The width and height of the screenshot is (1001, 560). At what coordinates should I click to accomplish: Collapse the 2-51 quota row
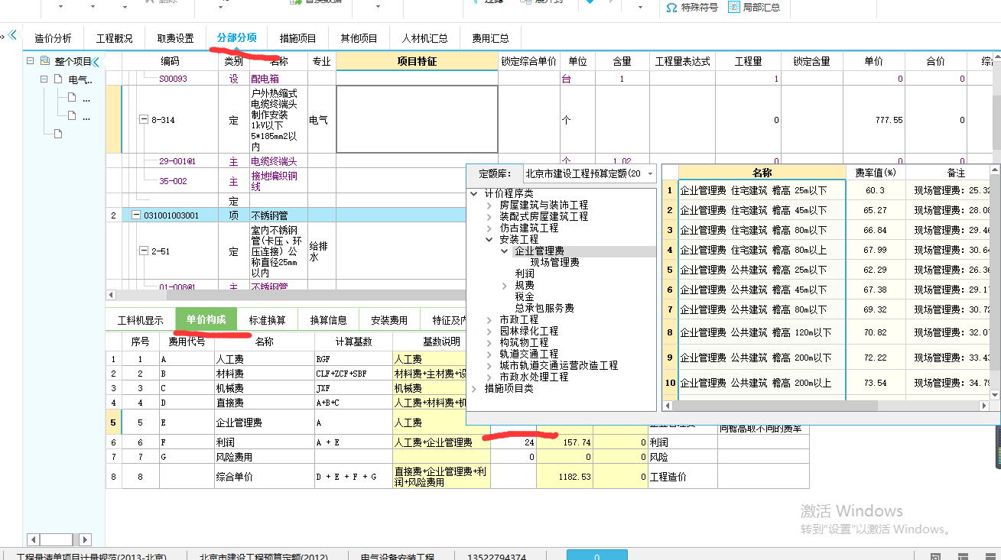click(x=143, y=251)
